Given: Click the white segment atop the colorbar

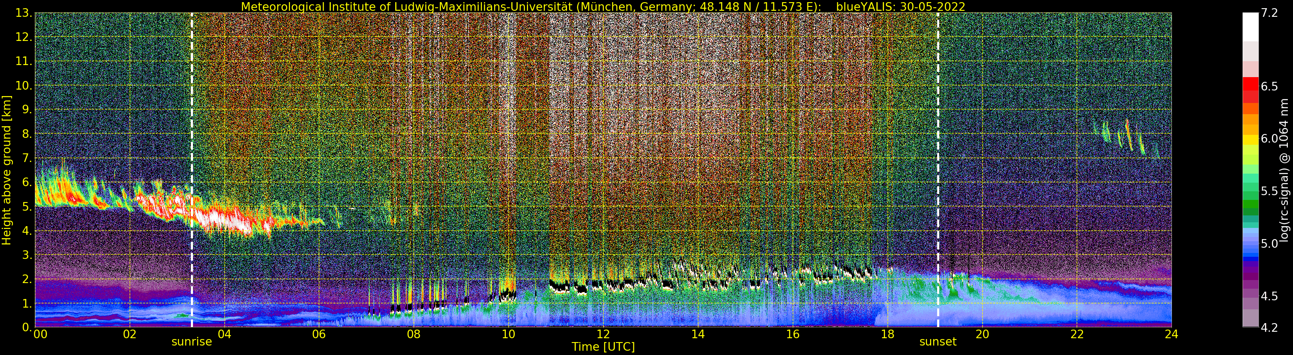Looking at the screenshot, I should (1250, 27).
